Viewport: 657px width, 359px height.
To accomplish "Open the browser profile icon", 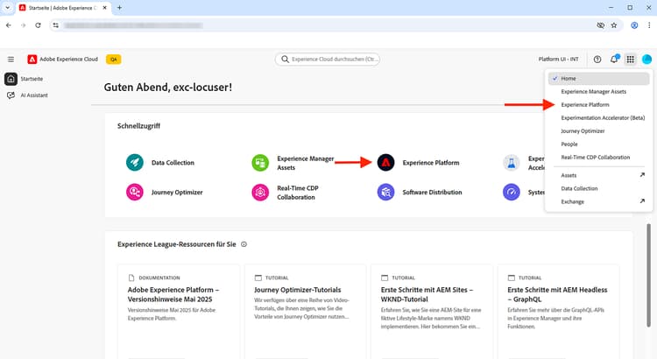I will (634, 25).
